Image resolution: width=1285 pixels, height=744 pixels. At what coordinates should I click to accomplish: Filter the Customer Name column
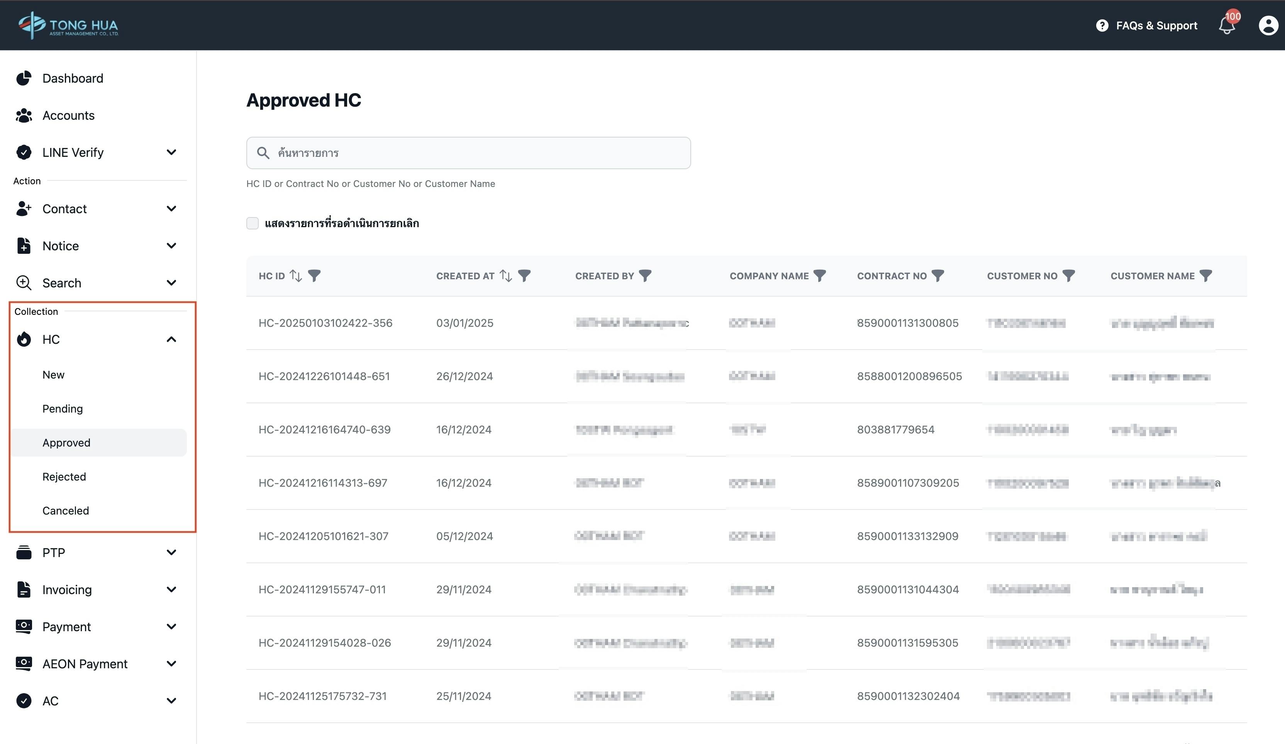point(1205,276)
